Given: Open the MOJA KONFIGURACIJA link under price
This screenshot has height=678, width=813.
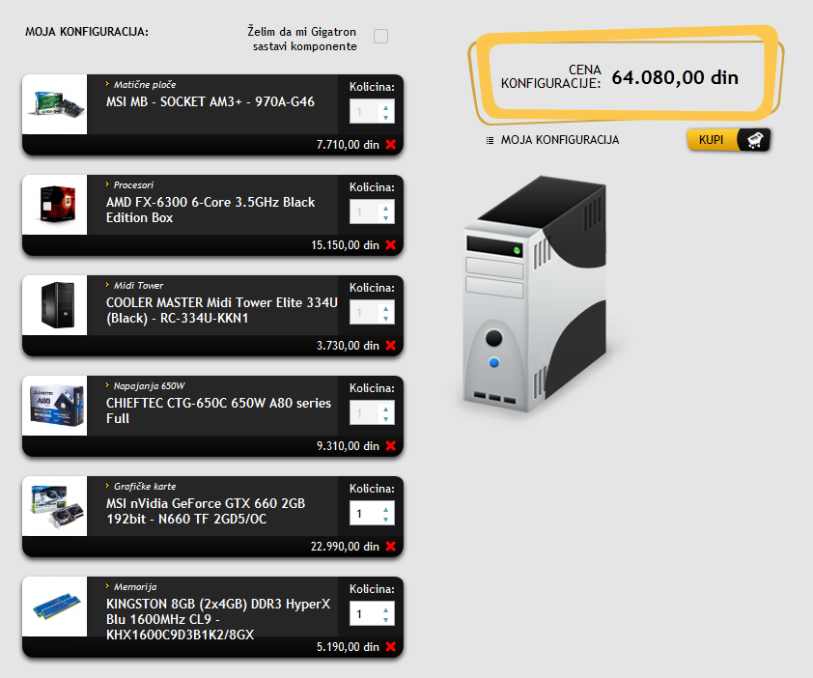Looking at the screenshot, I should (x=559, y=140).
